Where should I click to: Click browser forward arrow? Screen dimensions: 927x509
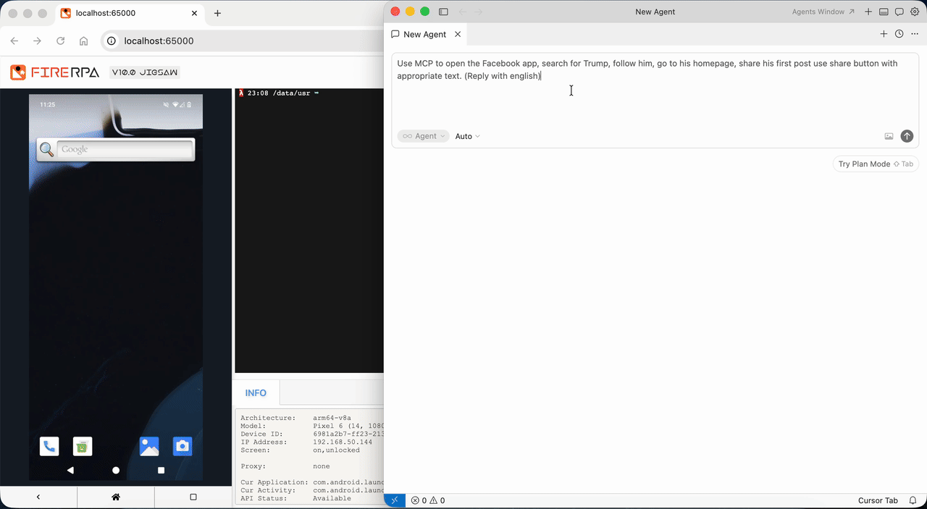pos(38,41)
